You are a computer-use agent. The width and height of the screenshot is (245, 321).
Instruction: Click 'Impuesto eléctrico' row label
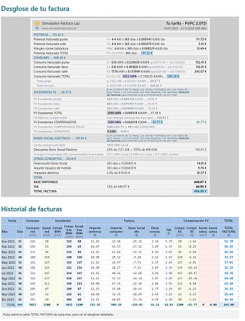46,173
